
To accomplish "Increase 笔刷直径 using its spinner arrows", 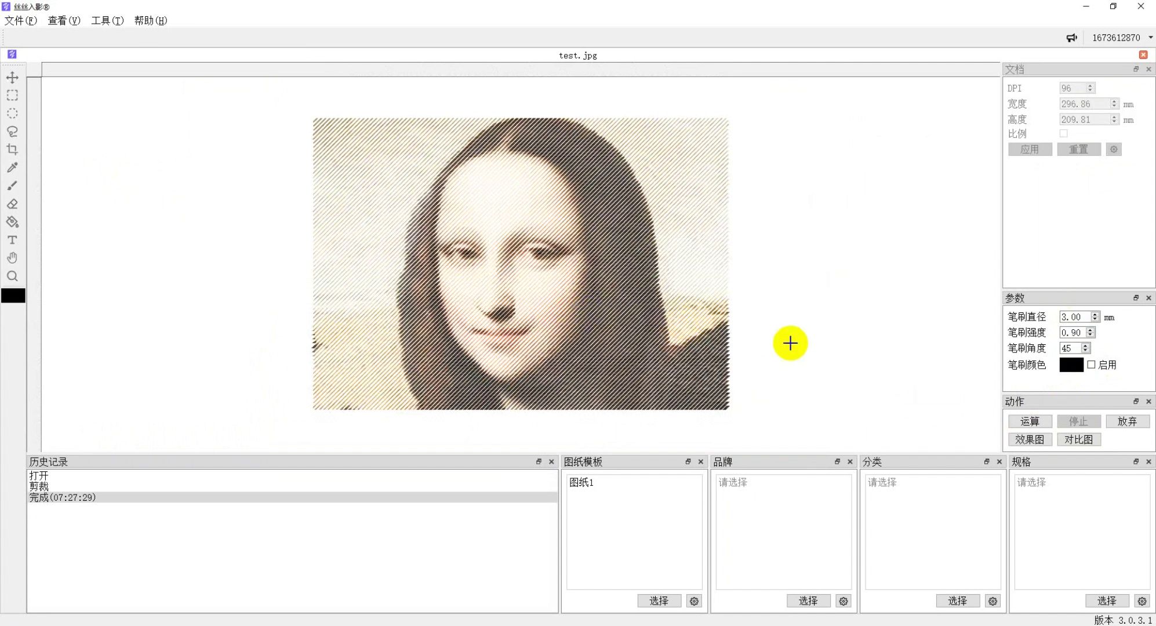I will [x=1095, y=314].
